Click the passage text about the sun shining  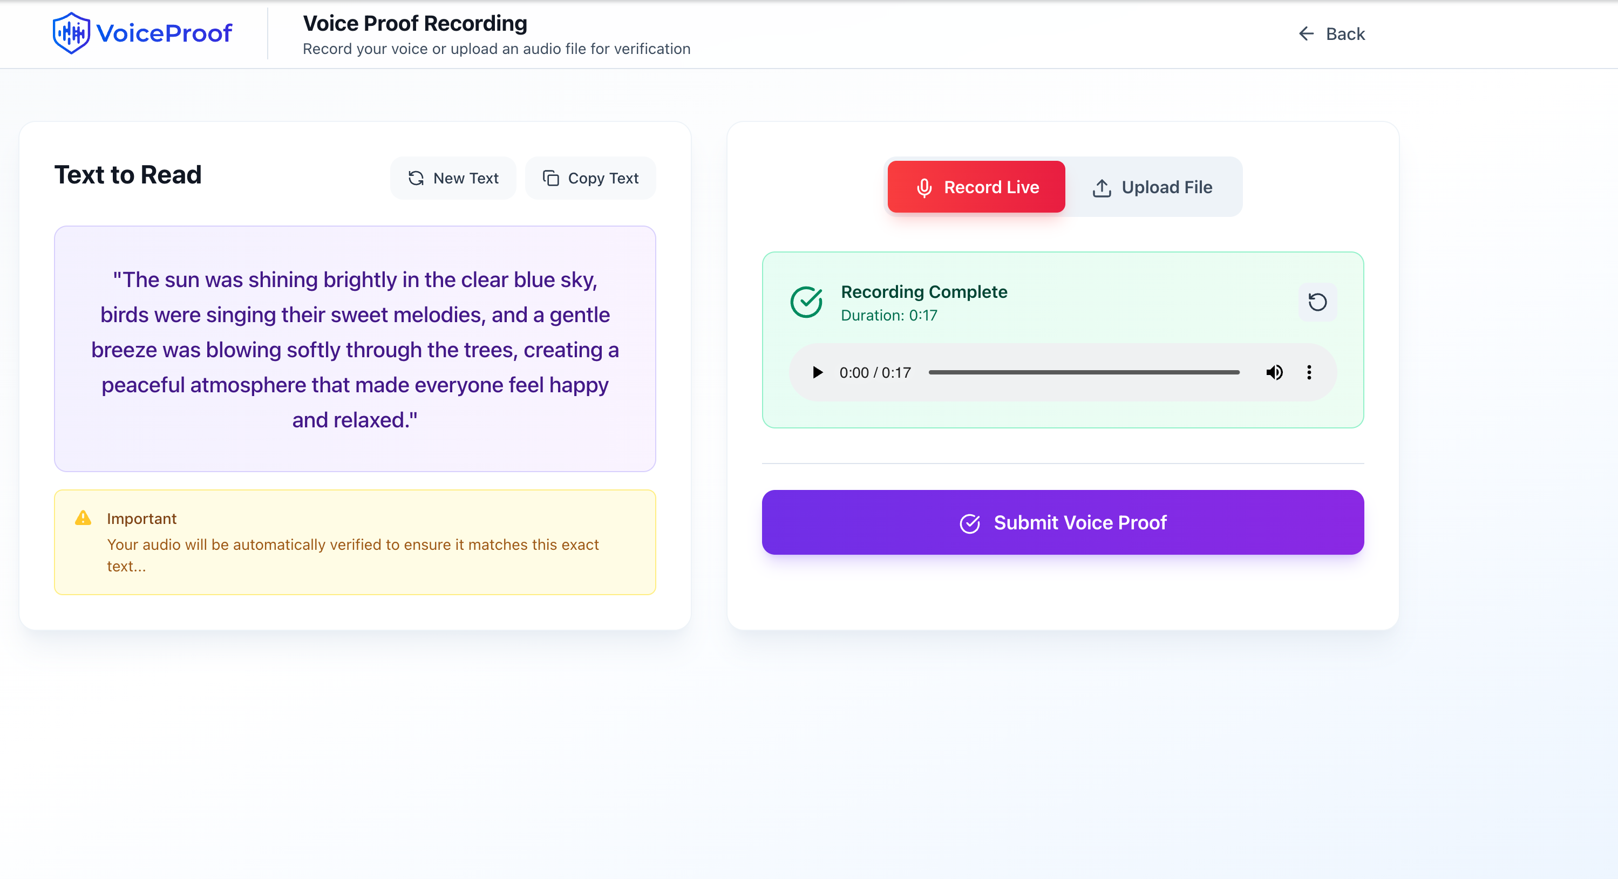355,350
